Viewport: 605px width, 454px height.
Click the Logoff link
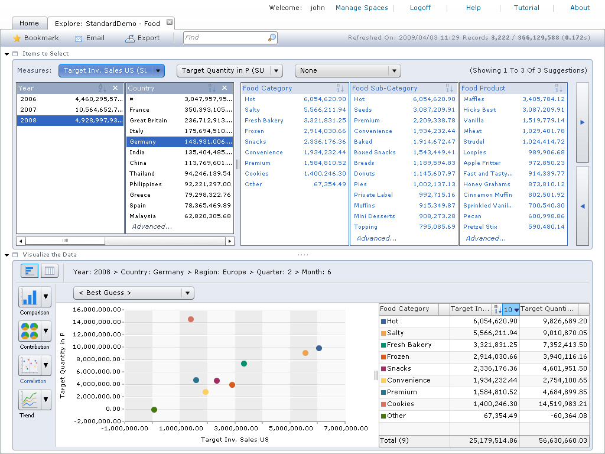click(x=420, y=8)
